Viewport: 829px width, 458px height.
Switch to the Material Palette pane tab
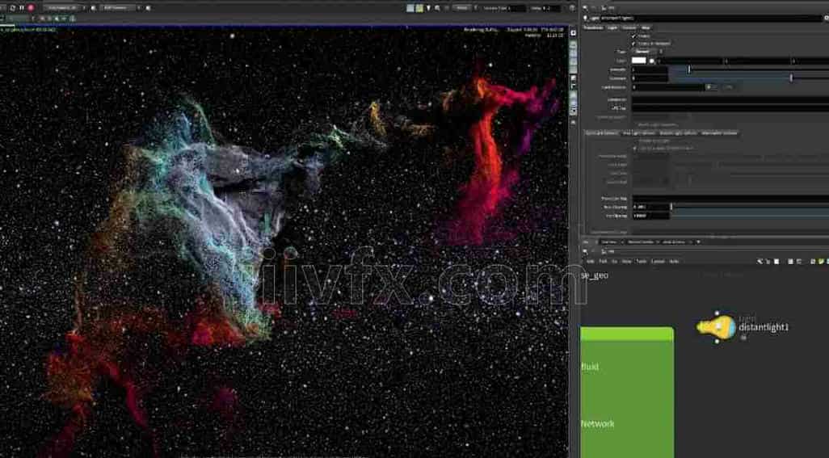click(x=640, y=242)
